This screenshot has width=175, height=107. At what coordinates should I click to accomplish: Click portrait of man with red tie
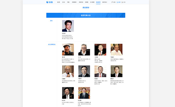(x=100, y=71)
